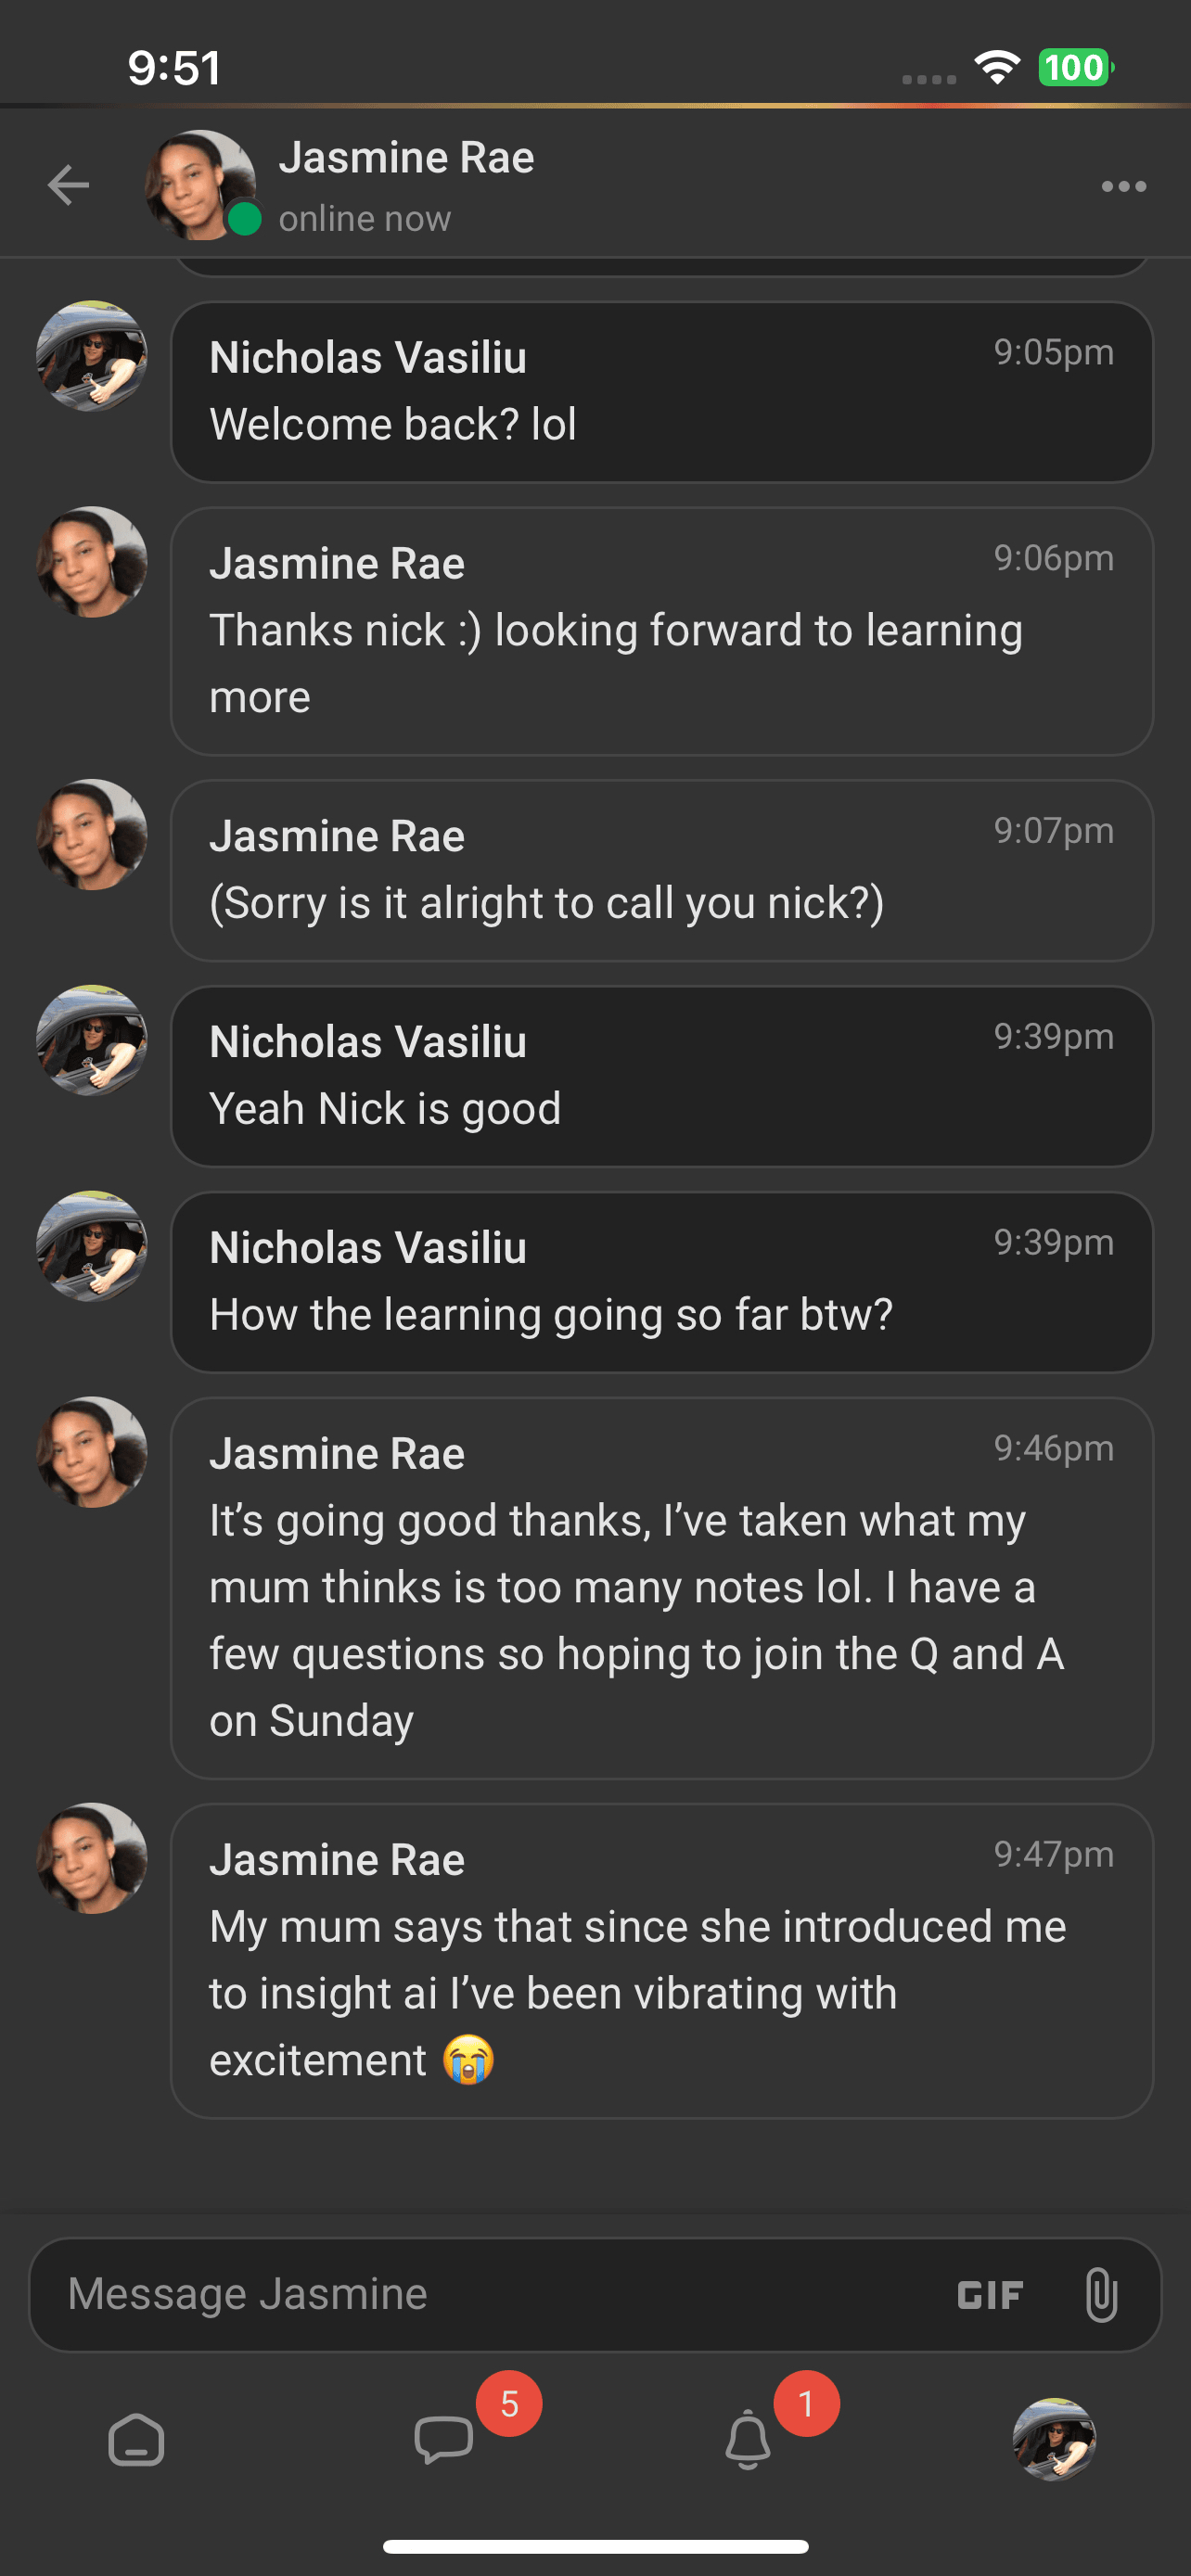Tap the Wi-Fi icon in status bar
The width and height of the screenshot is (1191, 2576).
tap(997, 67)
